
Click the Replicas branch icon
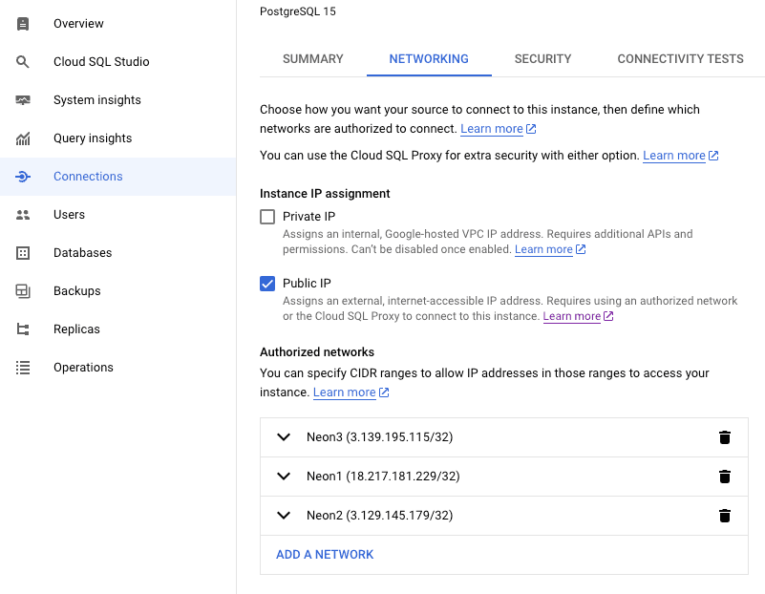pyautogui.click(x=24, y=329)
